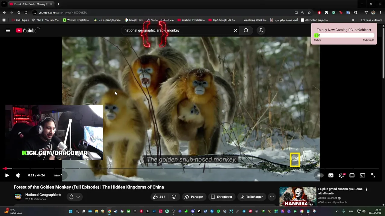Open National Geographic channel name
Image resolution: width=385 pixels, height=216 pixels.
coord(41,195)
